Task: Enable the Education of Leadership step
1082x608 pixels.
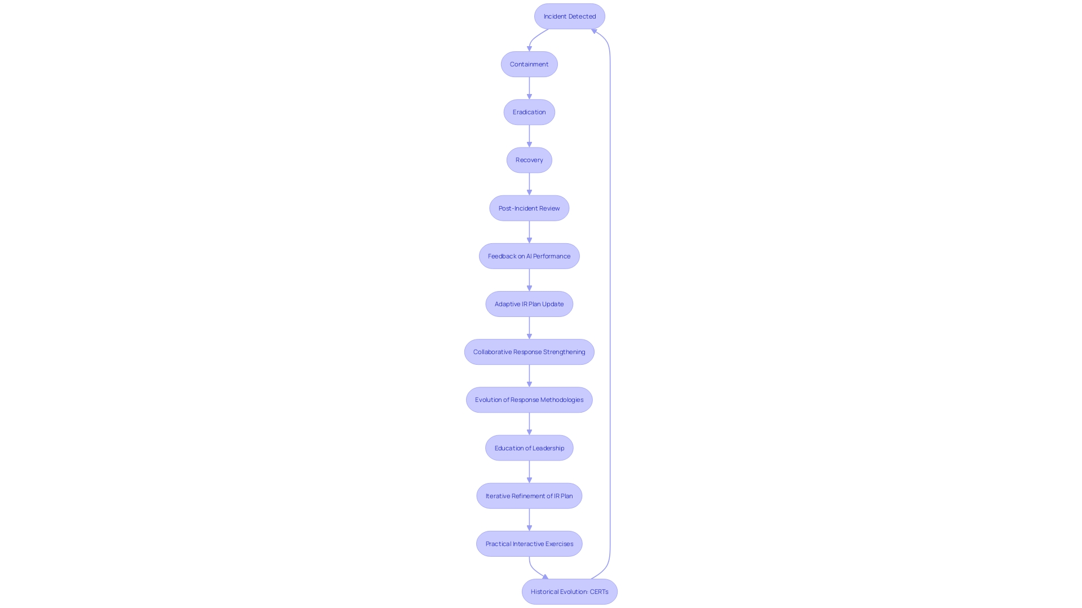Action: click(x=529, y=447)
